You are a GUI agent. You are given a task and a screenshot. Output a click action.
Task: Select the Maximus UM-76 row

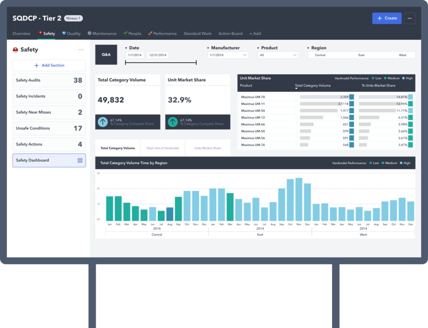click(x=326, y=145)
